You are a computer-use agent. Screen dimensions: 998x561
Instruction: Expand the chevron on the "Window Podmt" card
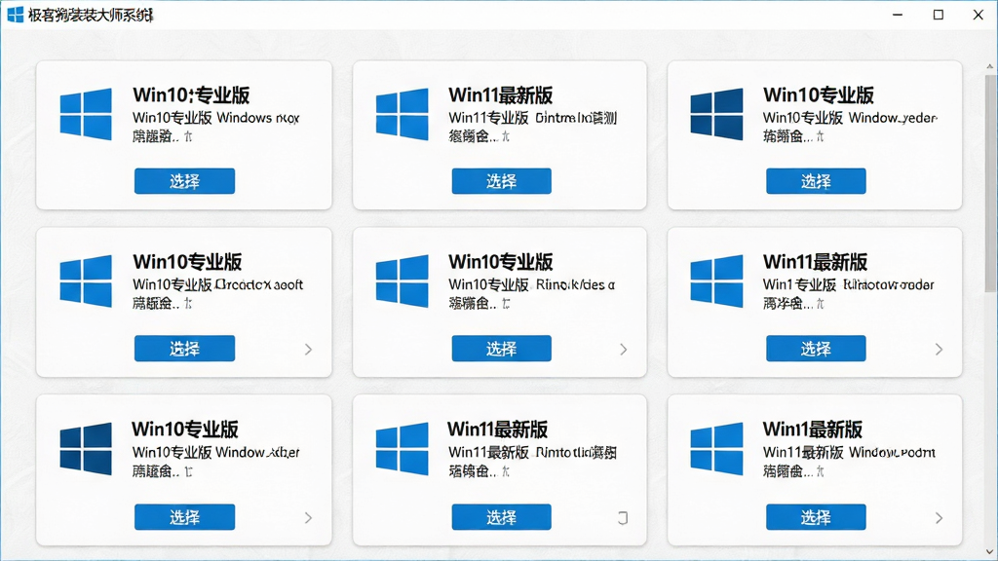[x=939, y=518]
